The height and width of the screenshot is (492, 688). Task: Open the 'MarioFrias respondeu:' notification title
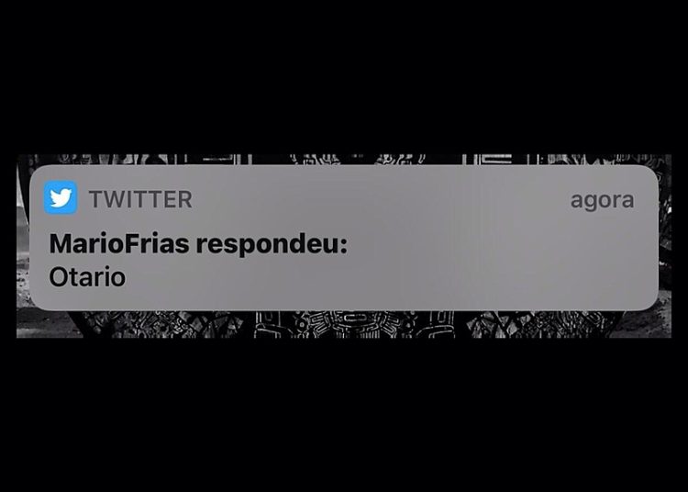pyautogui.click(x=198, y=243)
